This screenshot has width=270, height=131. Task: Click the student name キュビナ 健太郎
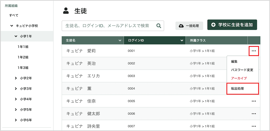coord(83,114)
